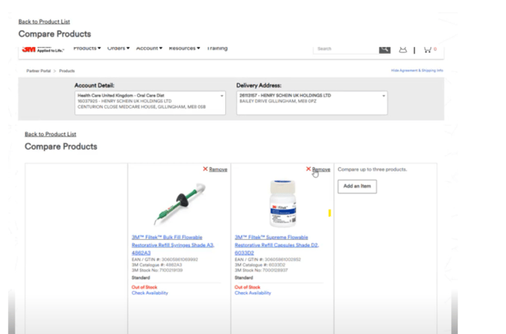The image size is (506, 334).
Task: Check Availability for Bulk Fill Flowable 4862A3
Action: (150, 293)
